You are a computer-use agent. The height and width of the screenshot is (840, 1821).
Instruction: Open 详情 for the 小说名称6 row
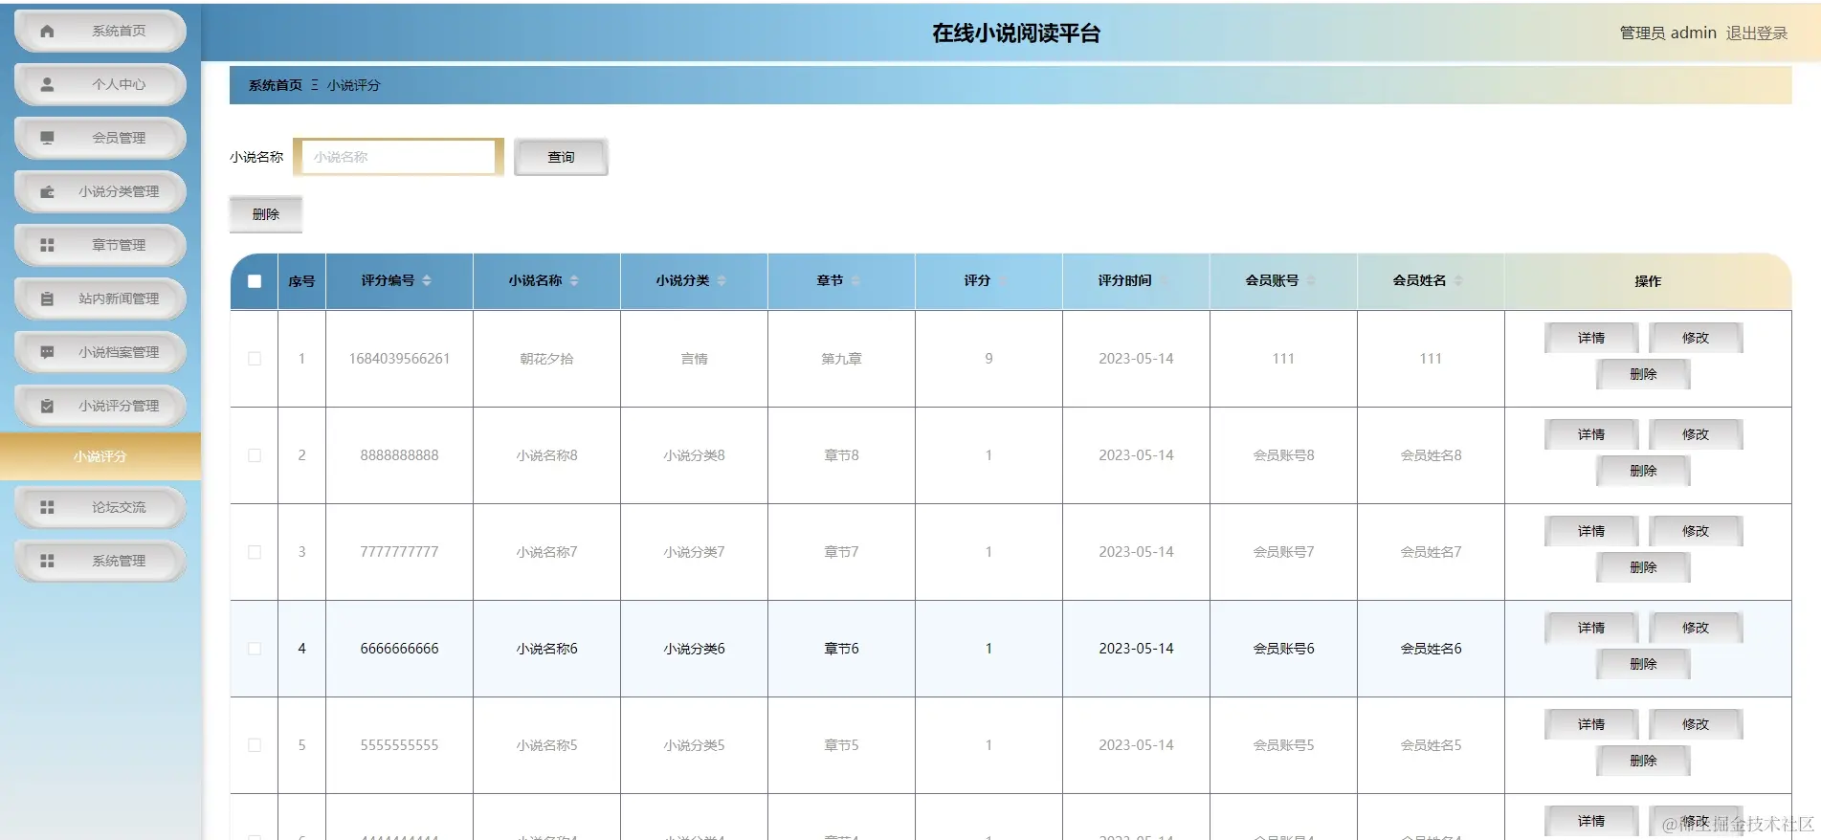coord(1591,628)
